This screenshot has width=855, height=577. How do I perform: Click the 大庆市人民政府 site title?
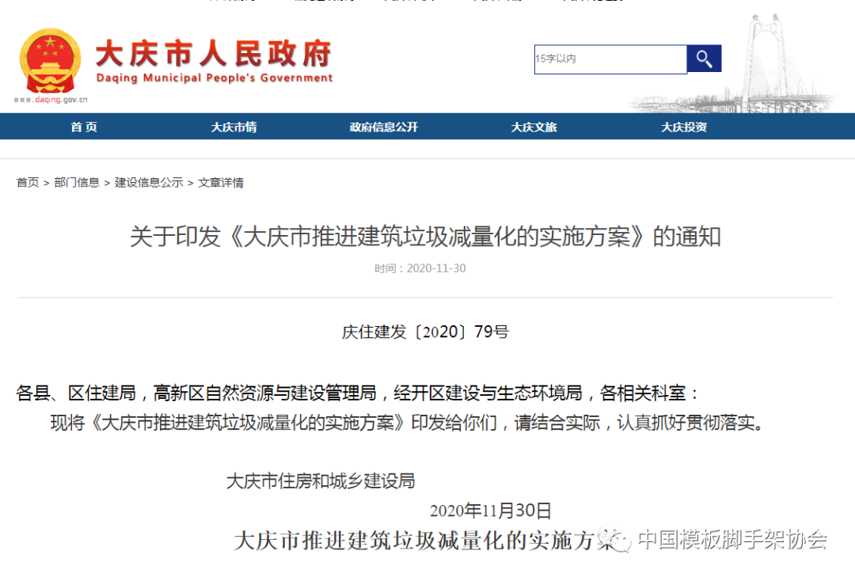coord(214,54)
